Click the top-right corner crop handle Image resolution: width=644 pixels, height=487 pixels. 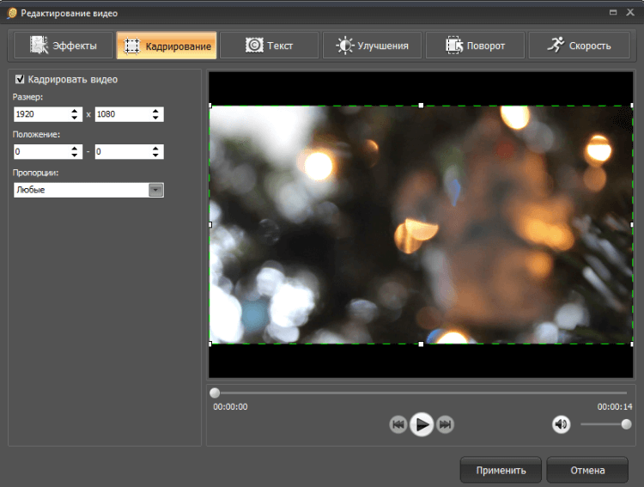[x=632, y=106]
